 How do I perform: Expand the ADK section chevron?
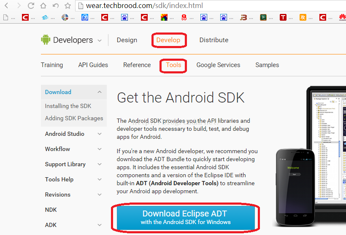(x=100, y=225)
